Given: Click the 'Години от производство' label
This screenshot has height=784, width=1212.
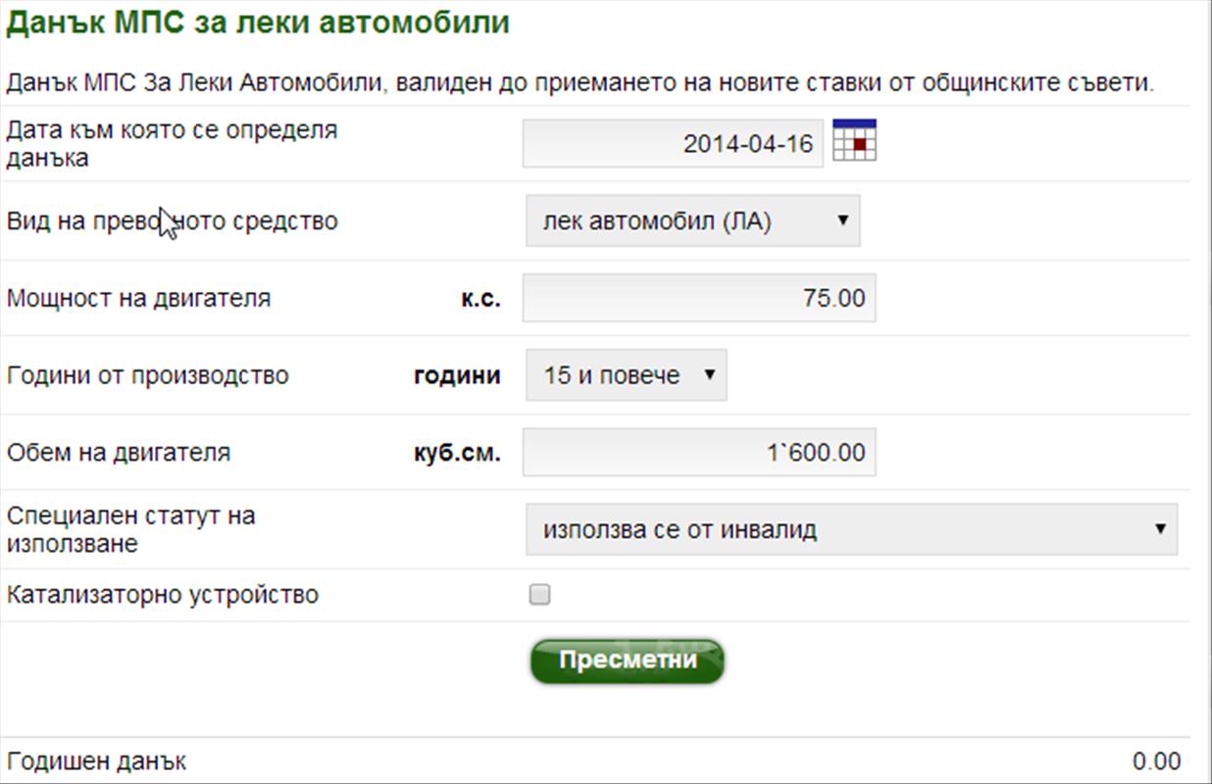Looking at the screenshot, I should tap(147, 375).
